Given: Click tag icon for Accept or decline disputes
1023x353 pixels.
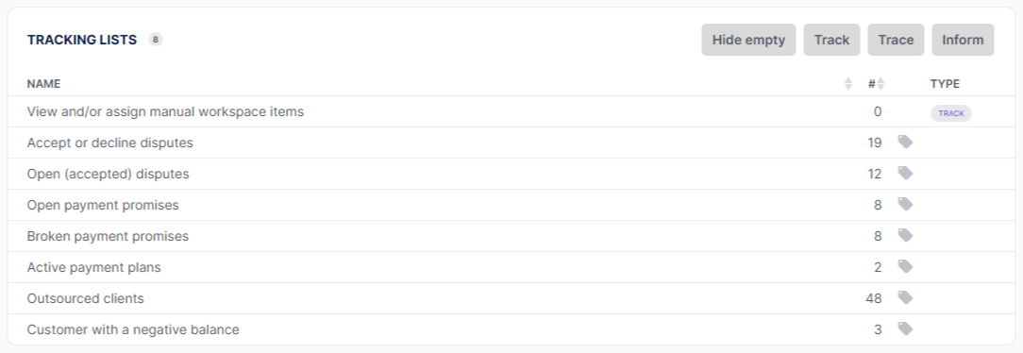Looking at the screenshot, I should (905, 142).
